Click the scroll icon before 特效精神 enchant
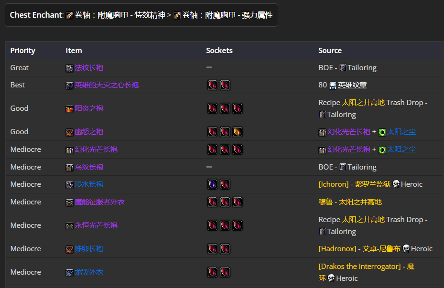This screenshot has height=288, width=444. tap(69, 15)
